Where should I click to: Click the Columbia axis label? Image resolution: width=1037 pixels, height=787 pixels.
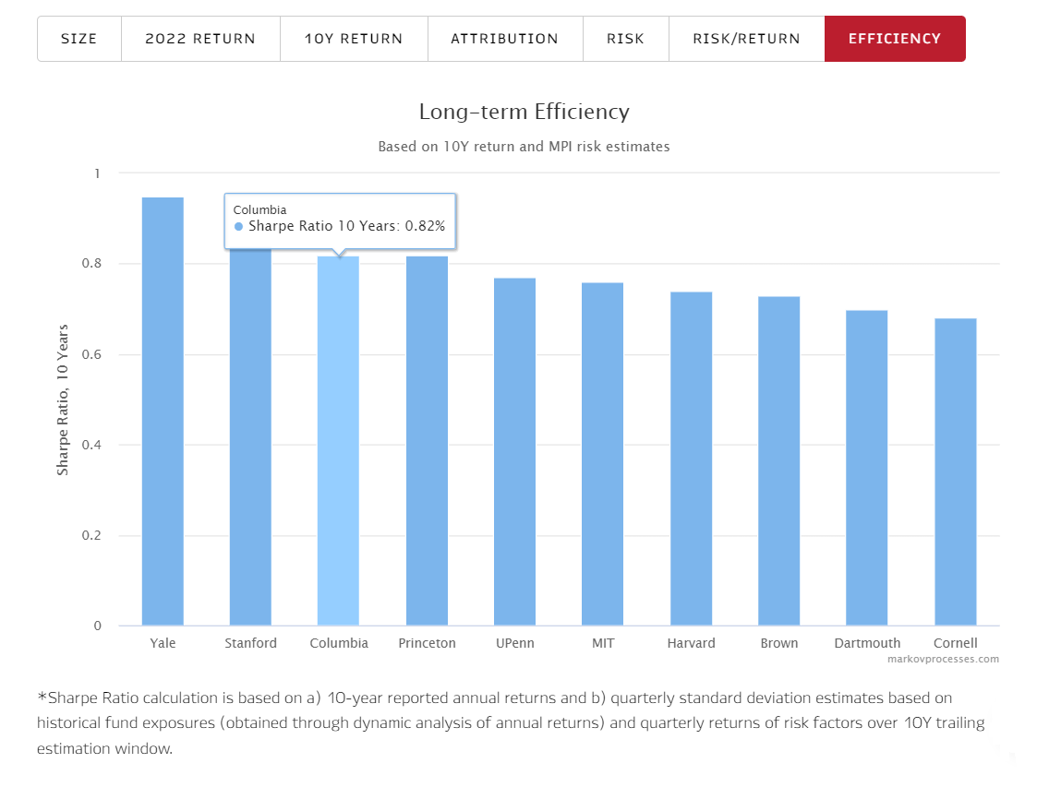[339, 643]
